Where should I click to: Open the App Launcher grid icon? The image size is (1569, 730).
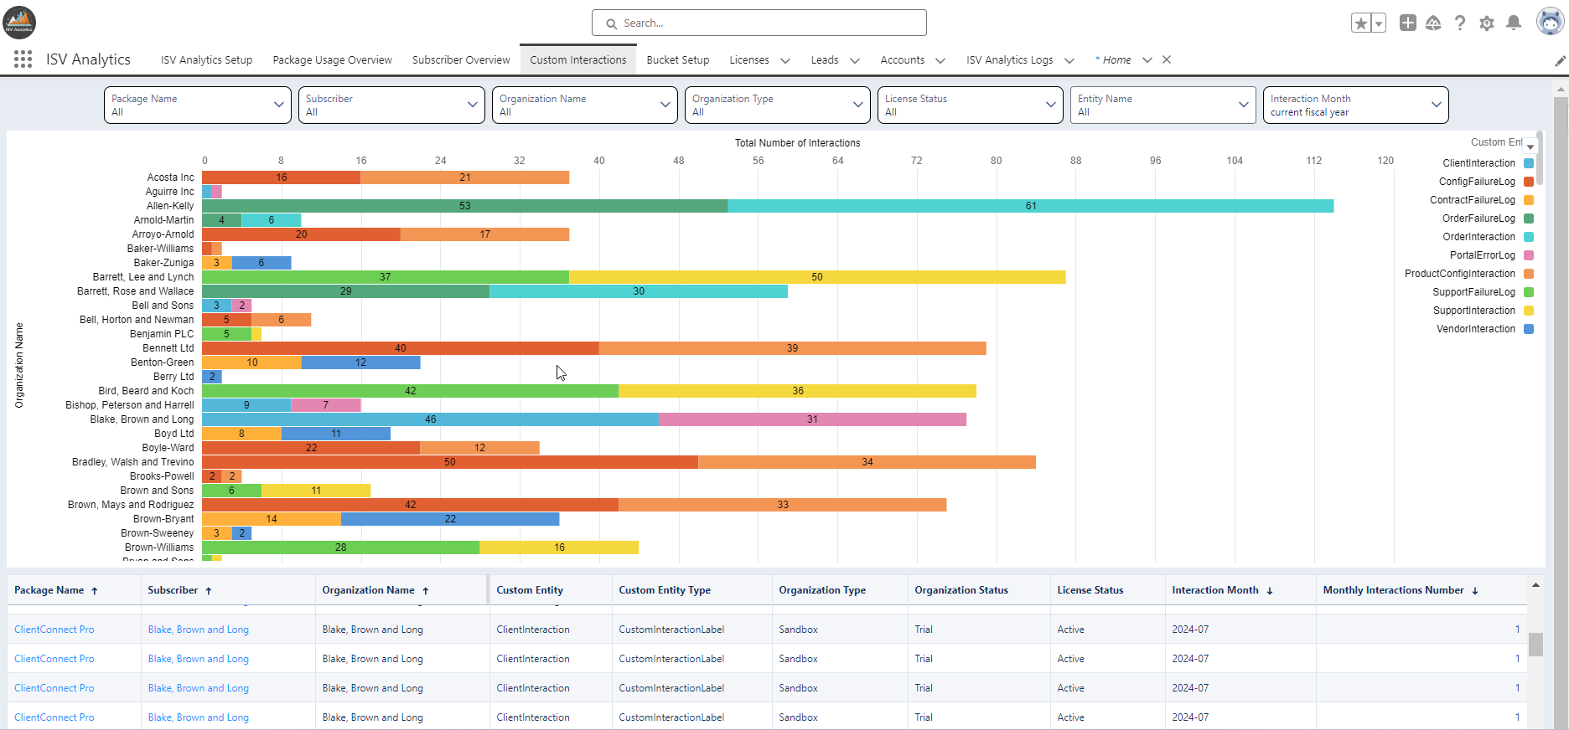point(23,59)
